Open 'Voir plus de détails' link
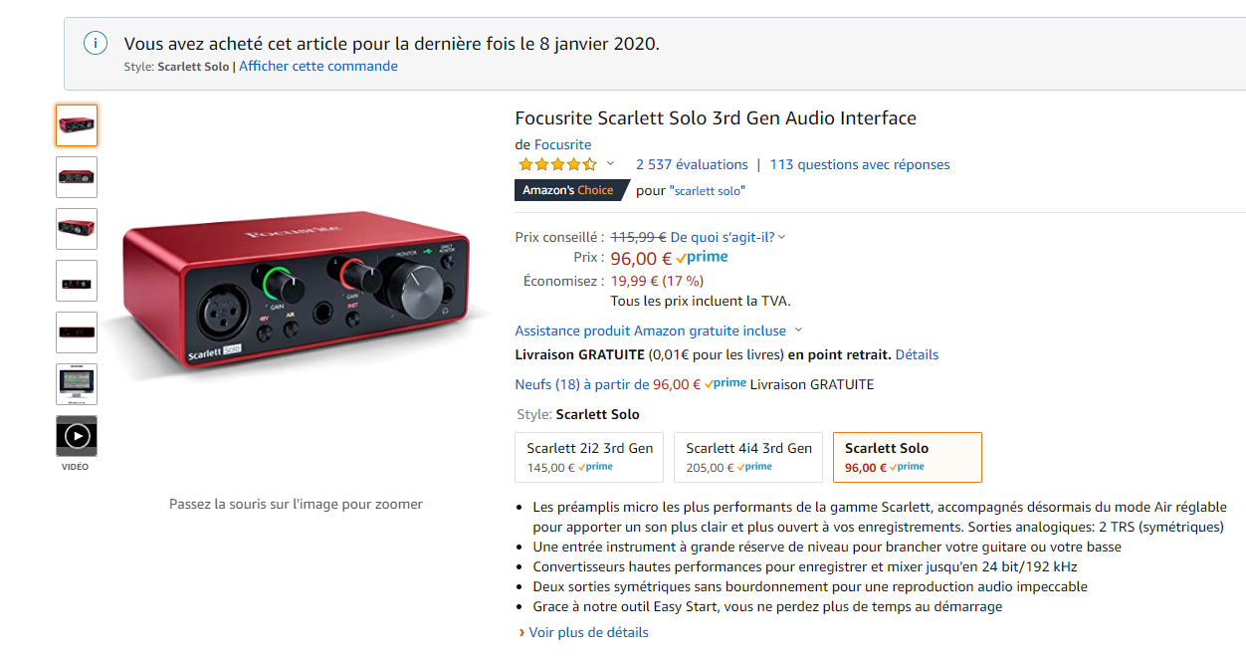This screenshot has height=659, width=1246. click(x=588, y=632)
